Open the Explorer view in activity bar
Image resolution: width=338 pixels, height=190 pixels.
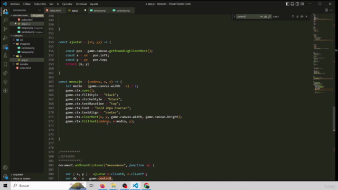(5, 12)
